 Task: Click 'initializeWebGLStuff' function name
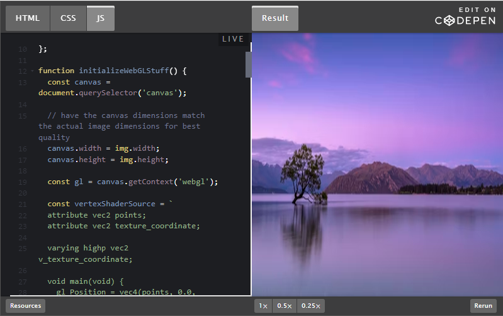point(124,71)
